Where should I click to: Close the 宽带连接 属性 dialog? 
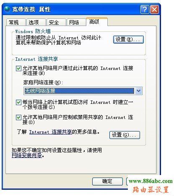[154, 10]
